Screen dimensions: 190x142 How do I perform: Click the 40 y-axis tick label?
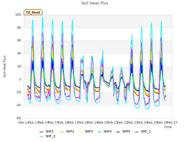pyautogui.click(x=19, y=54)
